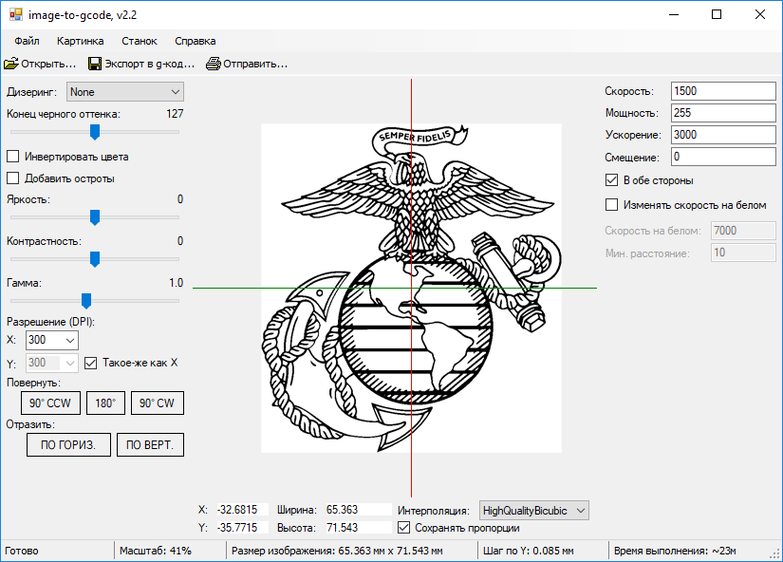Flip image with ПО ВЕРТ. button
This screenshot has width=783, height=562.
point(150,444)
